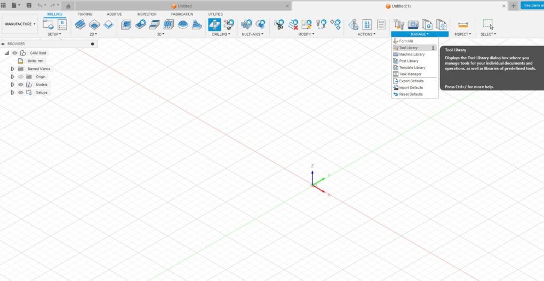The image size is (544, 281).
Task: Open the MULTI-AXIS dropdown menu
Action: [253, 34]
